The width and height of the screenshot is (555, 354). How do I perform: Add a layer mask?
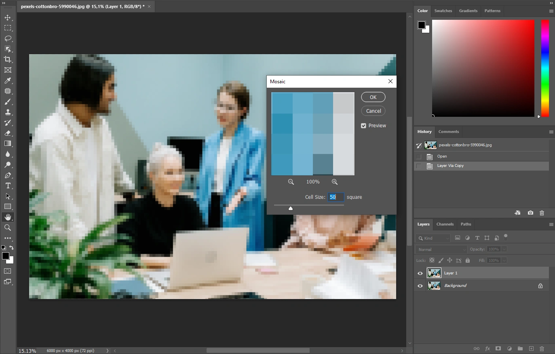[x=498, y=349]
